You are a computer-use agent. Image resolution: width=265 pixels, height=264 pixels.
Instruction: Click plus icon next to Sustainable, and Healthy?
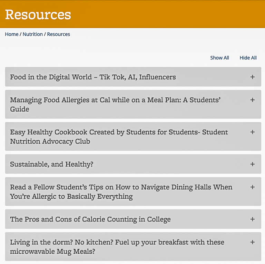coord(253,164)
